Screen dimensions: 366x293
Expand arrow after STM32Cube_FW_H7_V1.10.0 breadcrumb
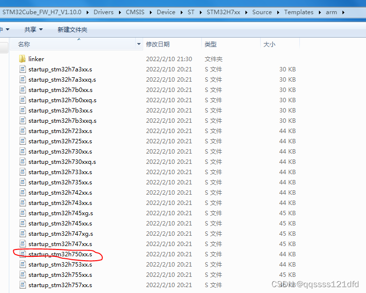[88, 12]
